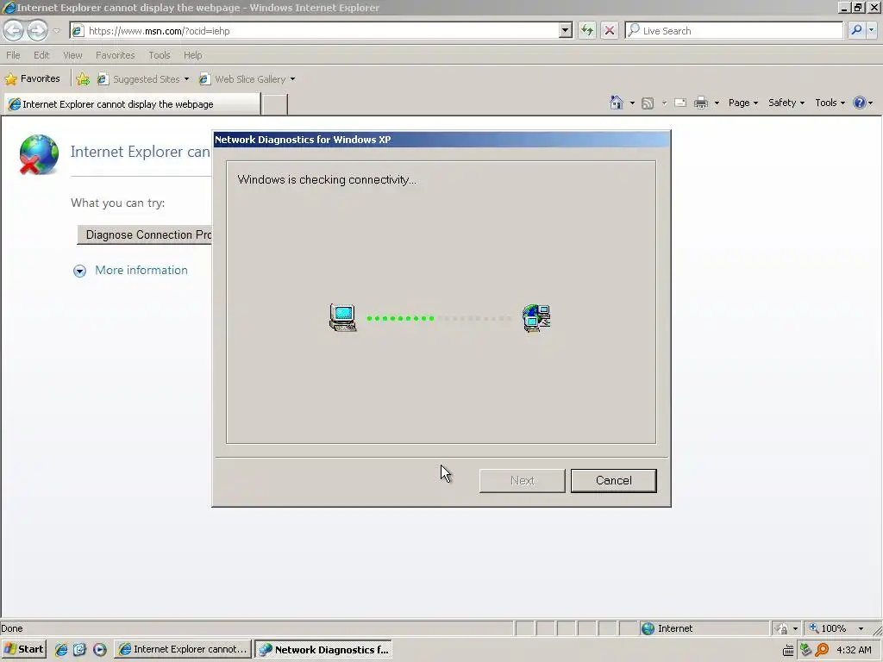Click Cancel in Network Diagnostics dialog

[613, 481]
